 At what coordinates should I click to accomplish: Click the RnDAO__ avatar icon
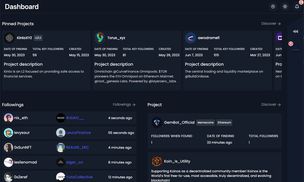coord(61,118)
